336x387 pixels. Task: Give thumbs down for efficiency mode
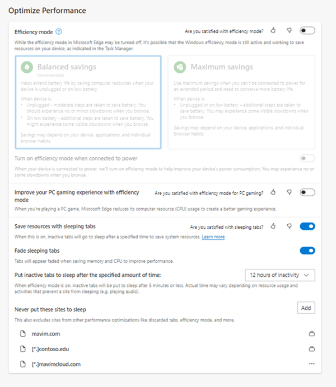289,31
